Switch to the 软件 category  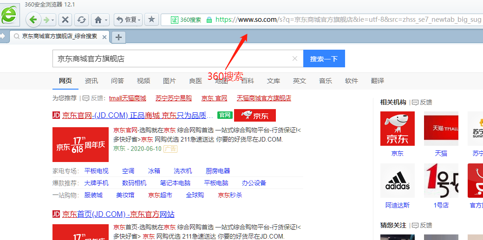point(352,81)
